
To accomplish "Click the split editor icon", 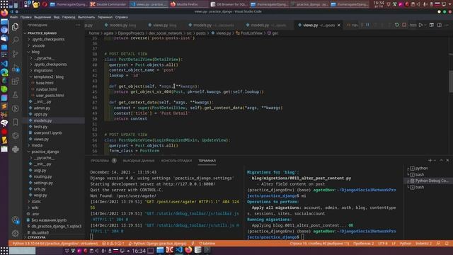I will coord(439,25).
